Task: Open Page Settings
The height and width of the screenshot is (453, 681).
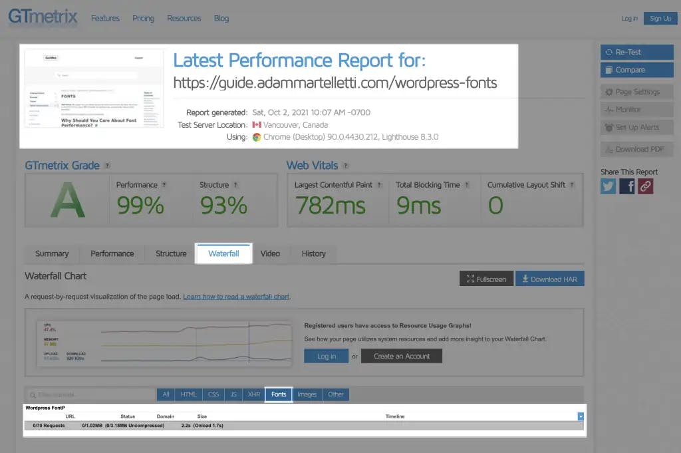Action: click(x=636, y=92)
